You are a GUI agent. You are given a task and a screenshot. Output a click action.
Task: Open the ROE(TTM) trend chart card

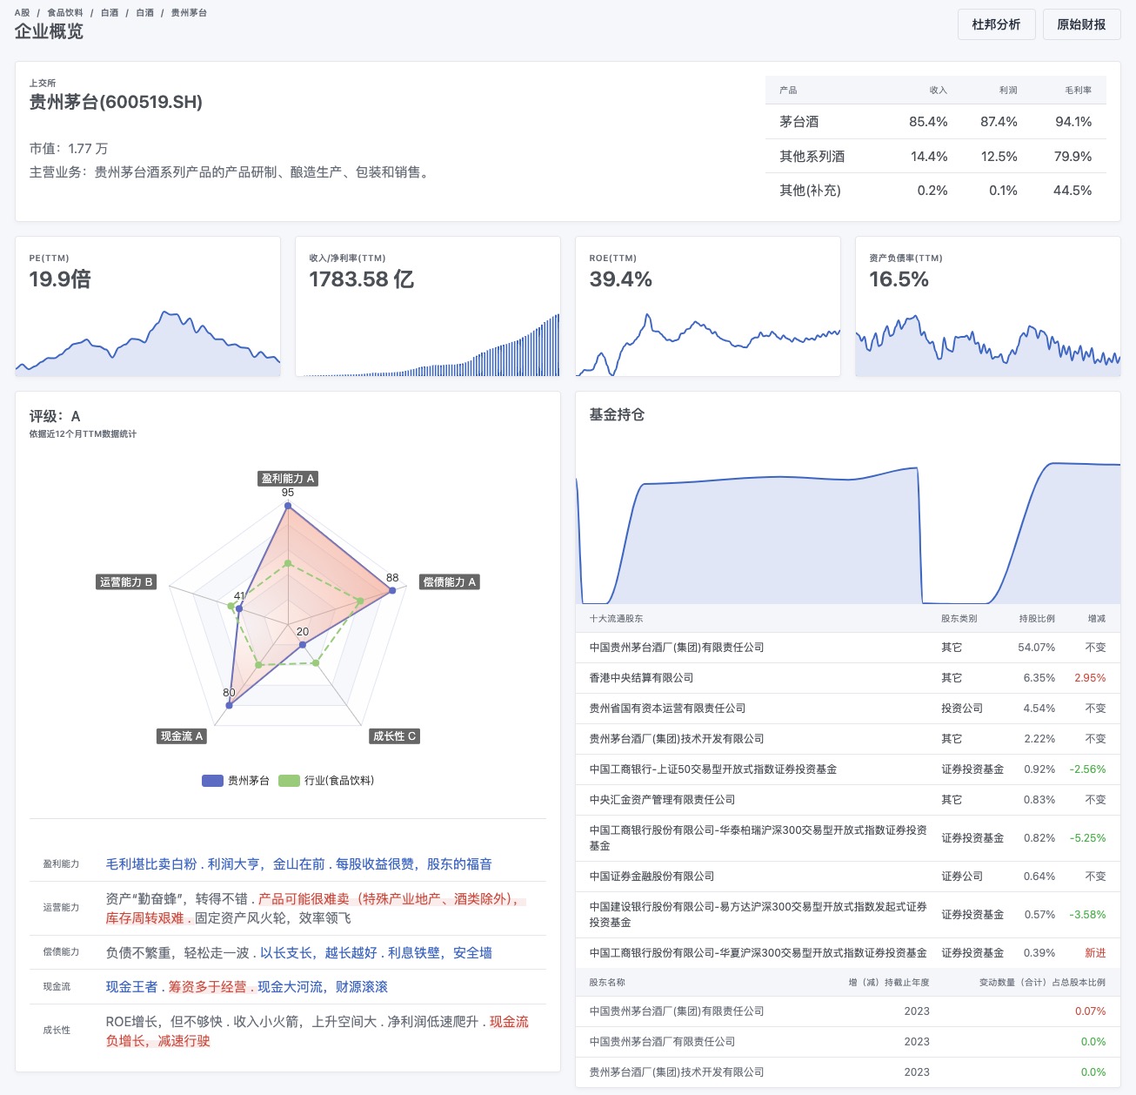tap(707, 306)
